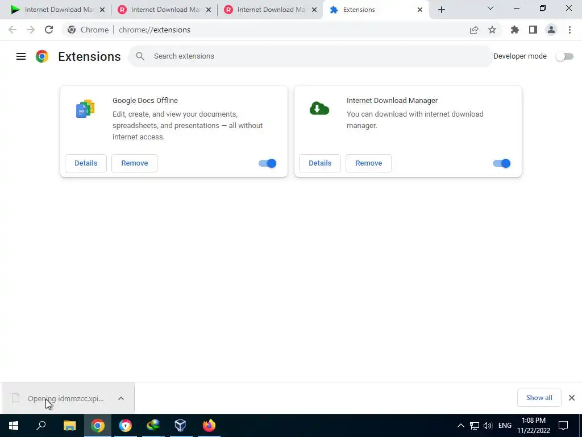Click the ENG input language indicator
This screenshot has width=582, height=437.
[x=505, y=426]
